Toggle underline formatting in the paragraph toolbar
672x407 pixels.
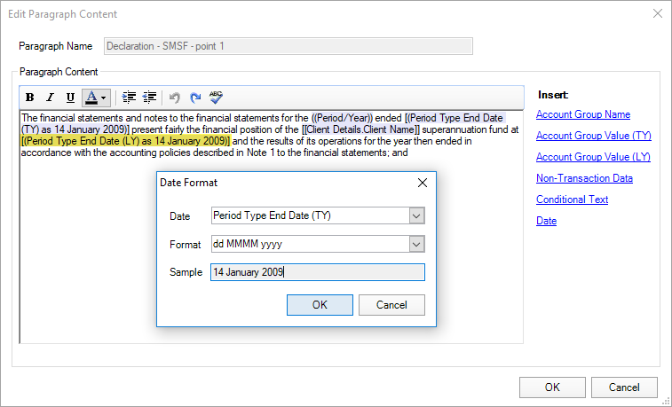[x=70, y=98]
